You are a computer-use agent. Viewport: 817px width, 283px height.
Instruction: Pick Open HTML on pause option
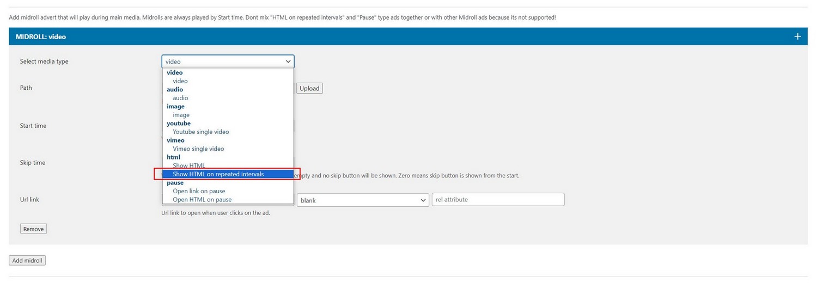pyautogui.click(x=202, y=200)
